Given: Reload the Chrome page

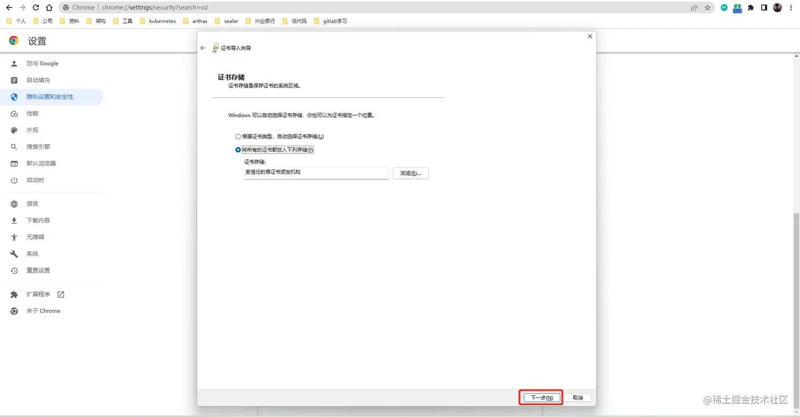Looking at the screenshot, I should (36, 7).
